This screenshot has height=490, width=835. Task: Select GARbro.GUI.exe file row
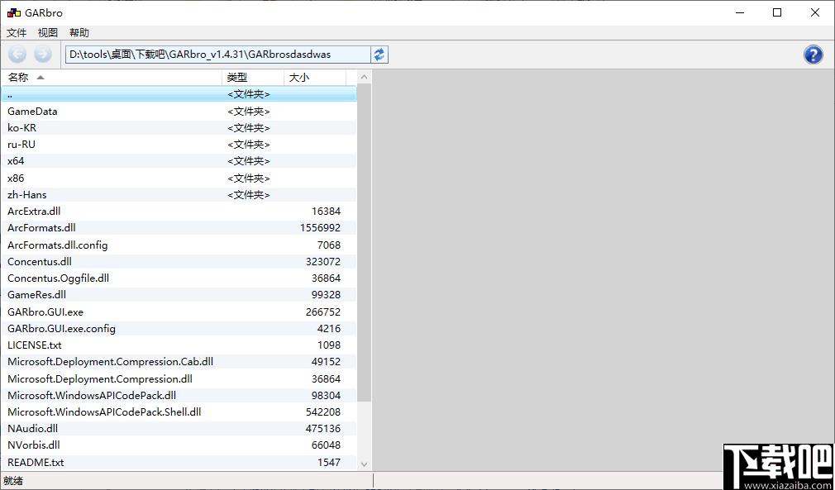tap(179, 312)
